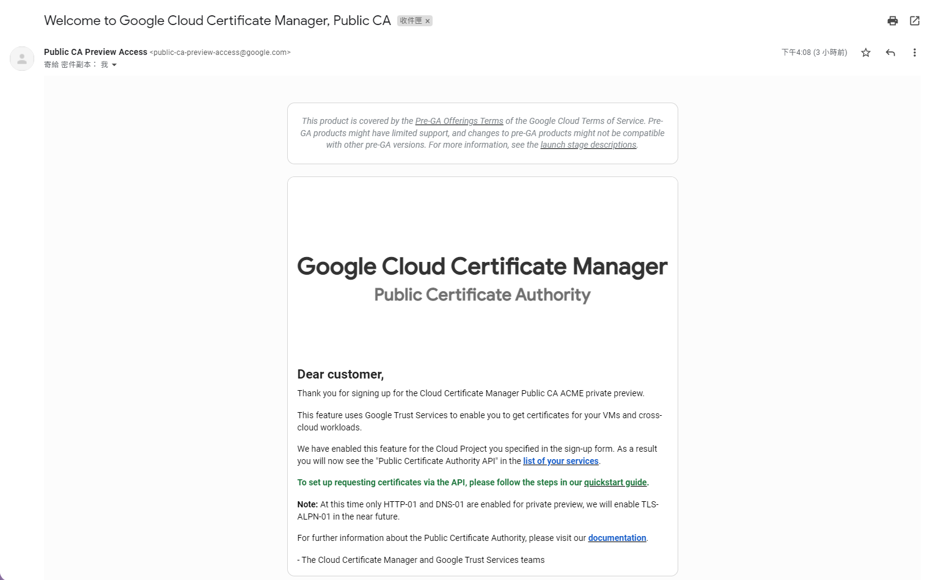Open the Pre-GA Offerings Terms link
Viewport: 930px width, 580px height.
tap(459, 121)
